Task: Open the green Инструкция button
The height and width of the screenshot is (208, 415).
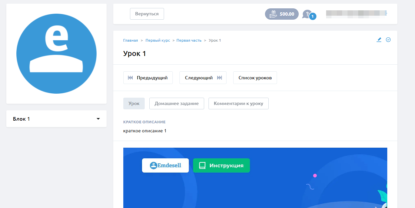Action: 222,165
